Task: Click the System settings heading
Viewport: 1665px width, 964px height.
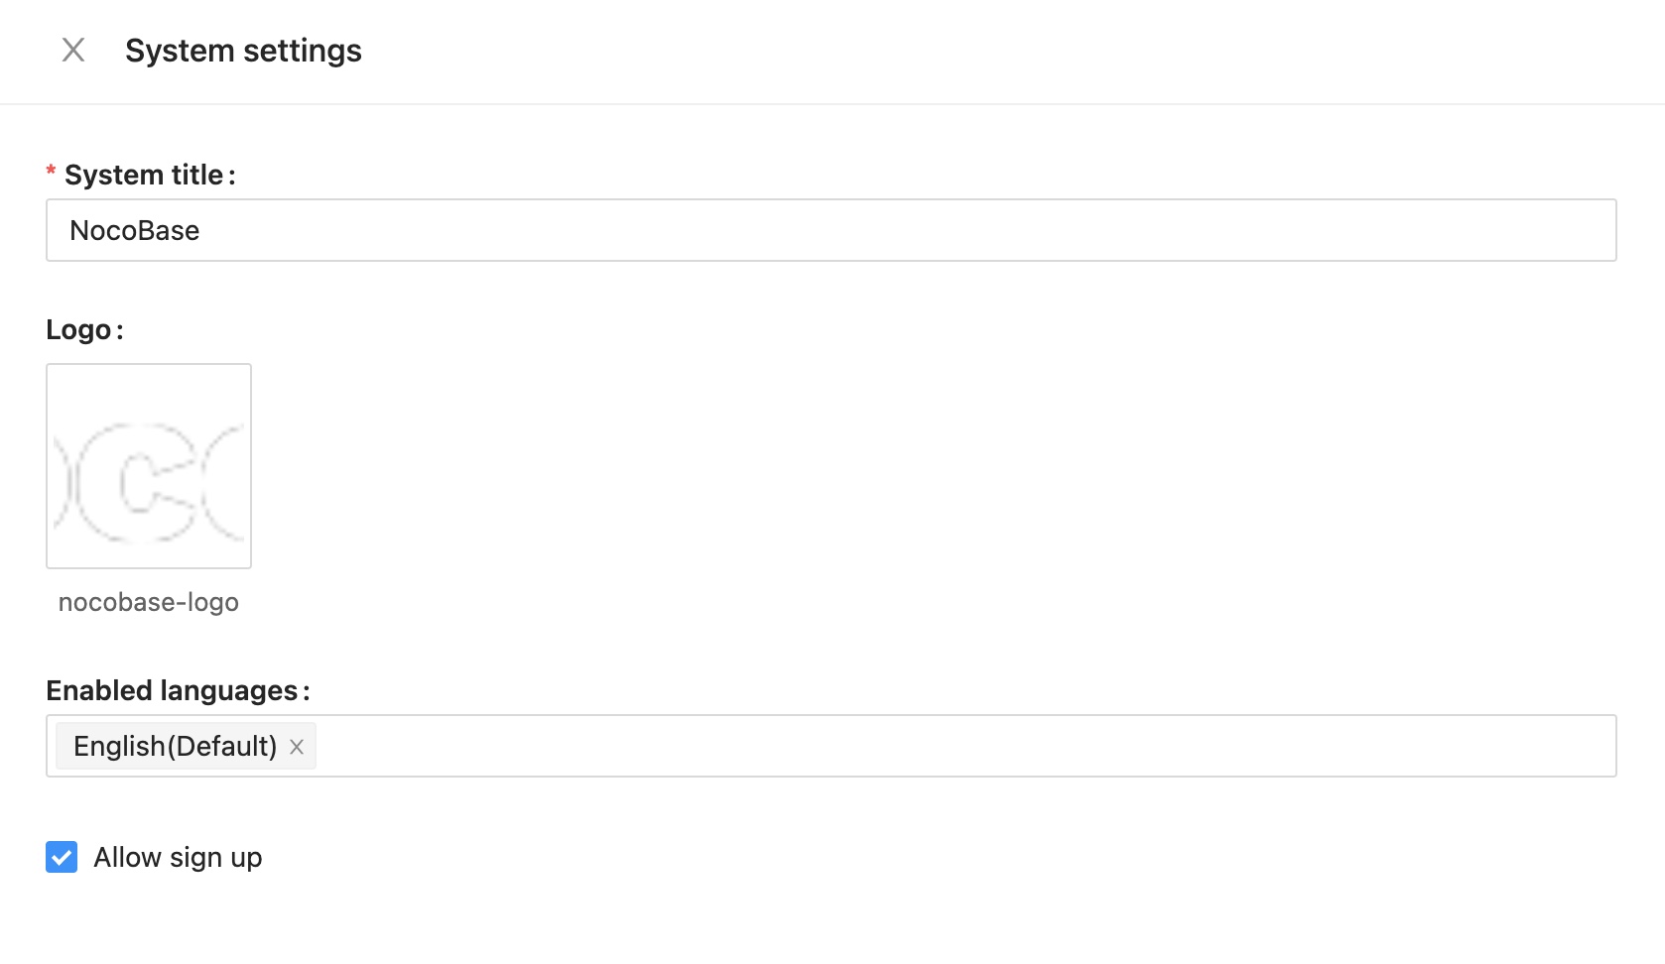Action: pyautogui.click(x=243, y=51)
